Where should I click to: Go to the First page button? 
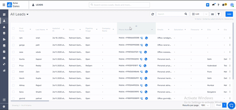point(218,105)
